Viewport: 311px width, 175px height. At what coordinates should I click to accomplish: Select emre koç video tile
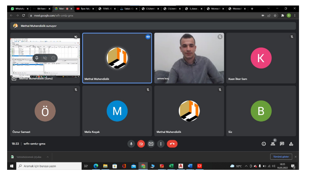coord(189,58)
